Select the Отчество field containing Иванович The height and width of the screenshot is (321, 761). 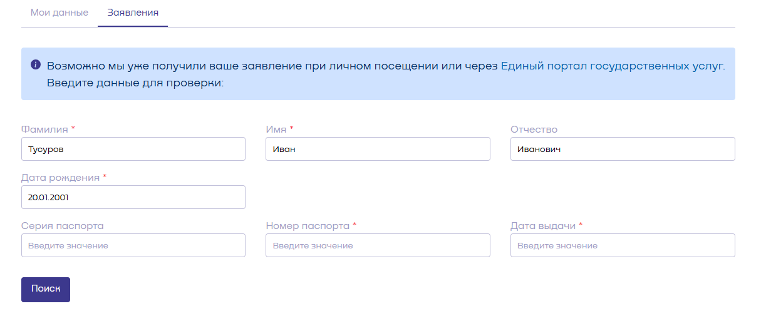pos(623,149)
